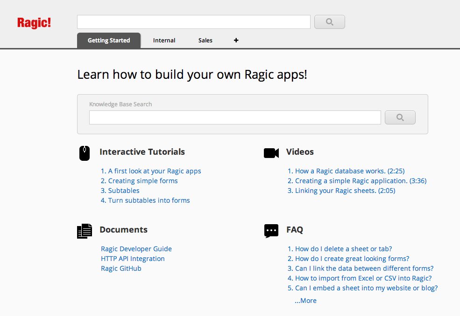
Task: Open the HTTP API Integration link
Action: [x=133, y=259]
